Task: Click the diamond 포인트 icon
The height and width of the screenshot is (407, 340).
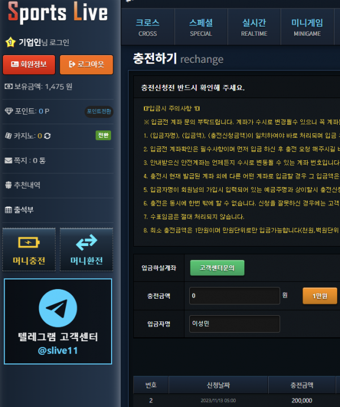Action: click(x=9, y=111)
